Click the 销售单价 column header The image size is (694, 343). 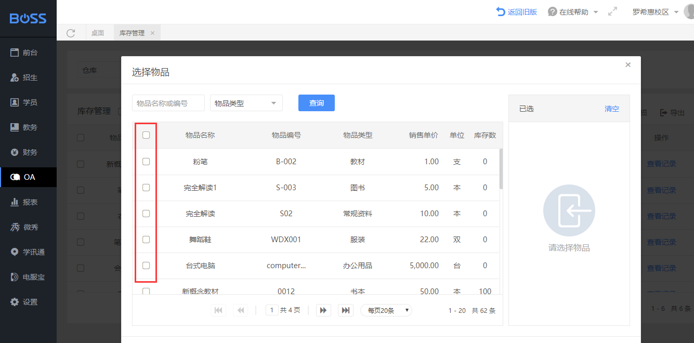point(424,135)
